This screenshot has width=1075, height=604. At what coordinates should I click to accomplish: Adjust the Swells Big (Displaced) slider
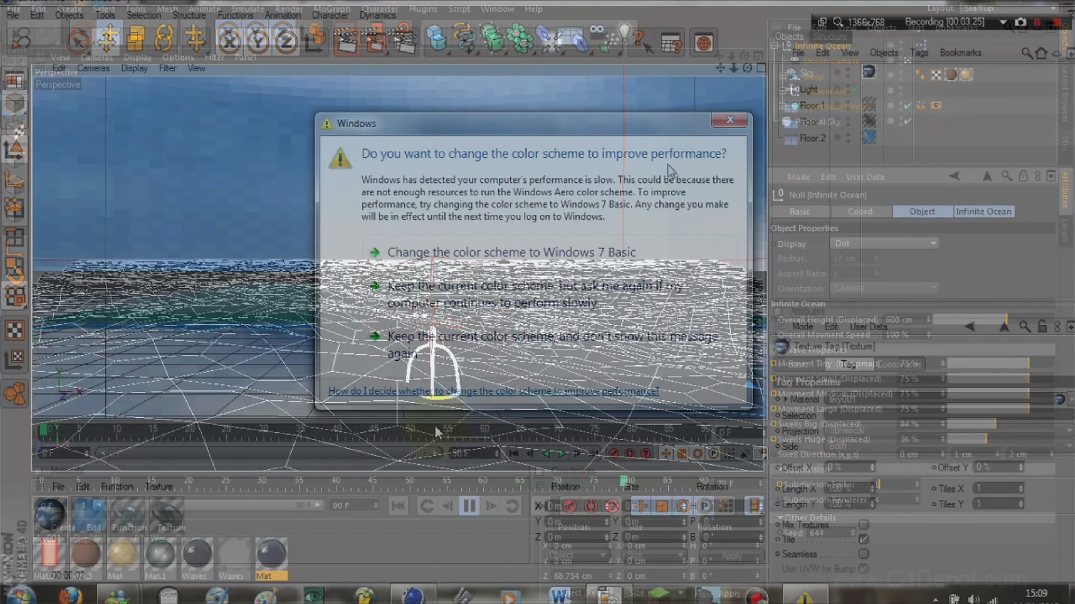point(1000,424)
